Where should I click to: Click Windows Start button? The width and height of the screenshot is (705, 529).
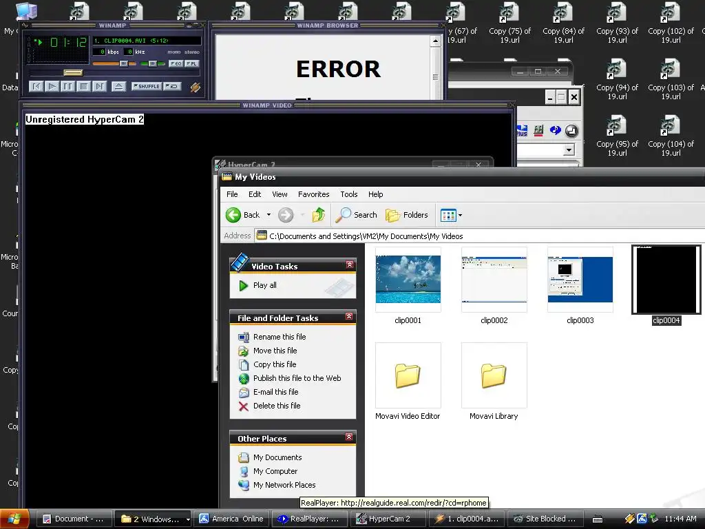coord(15,519)
